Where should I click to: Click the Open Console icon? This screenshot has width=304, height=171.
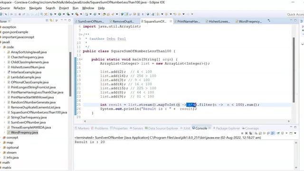pos(291,133)
